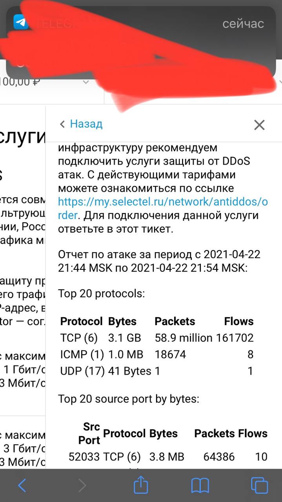Tap Safari's forward navigation arrow
This screenshot has height=502, width=282.
tap(82, 486)
